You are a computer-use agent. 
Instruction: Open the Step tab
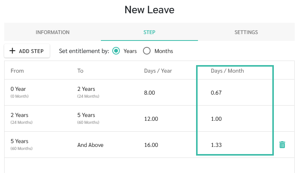pyautogui.click(x=149, y=32)
